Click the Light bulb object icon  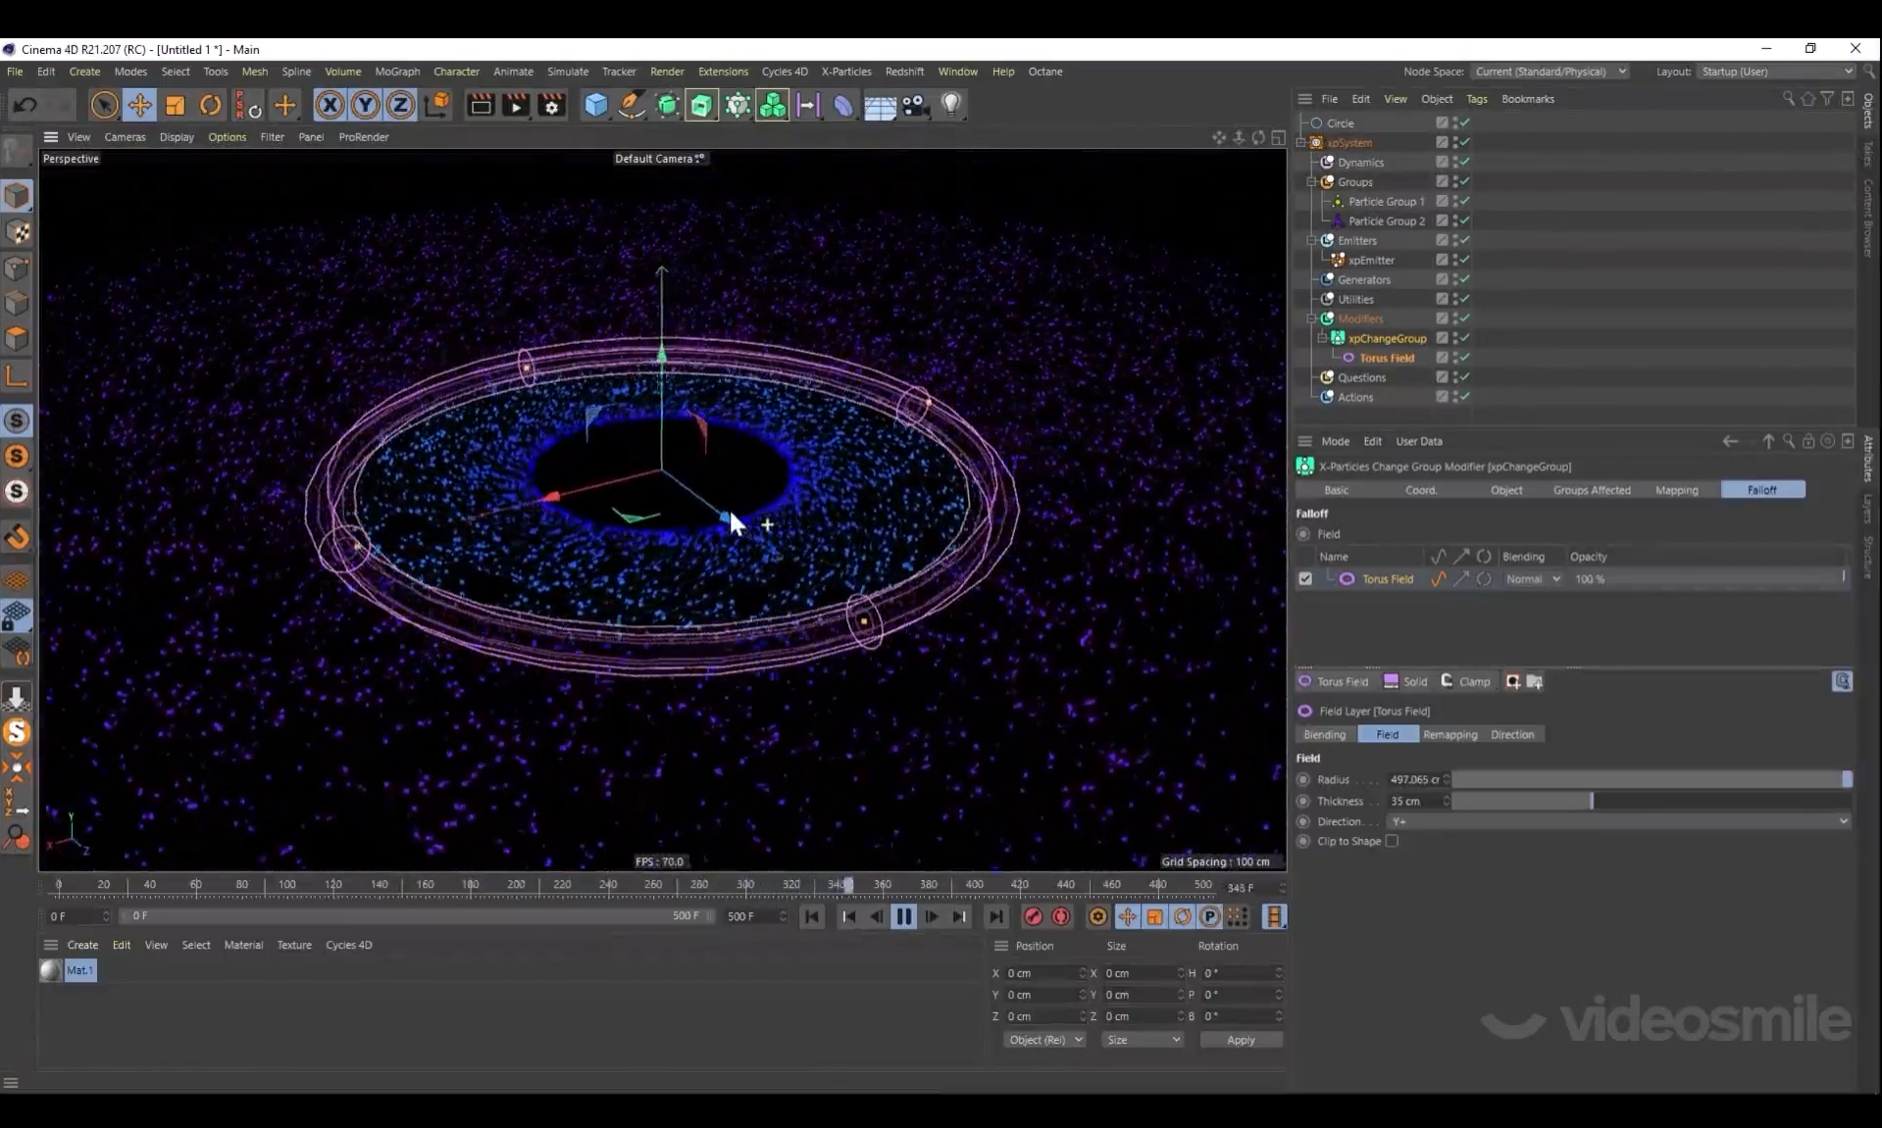coord(950,105)
